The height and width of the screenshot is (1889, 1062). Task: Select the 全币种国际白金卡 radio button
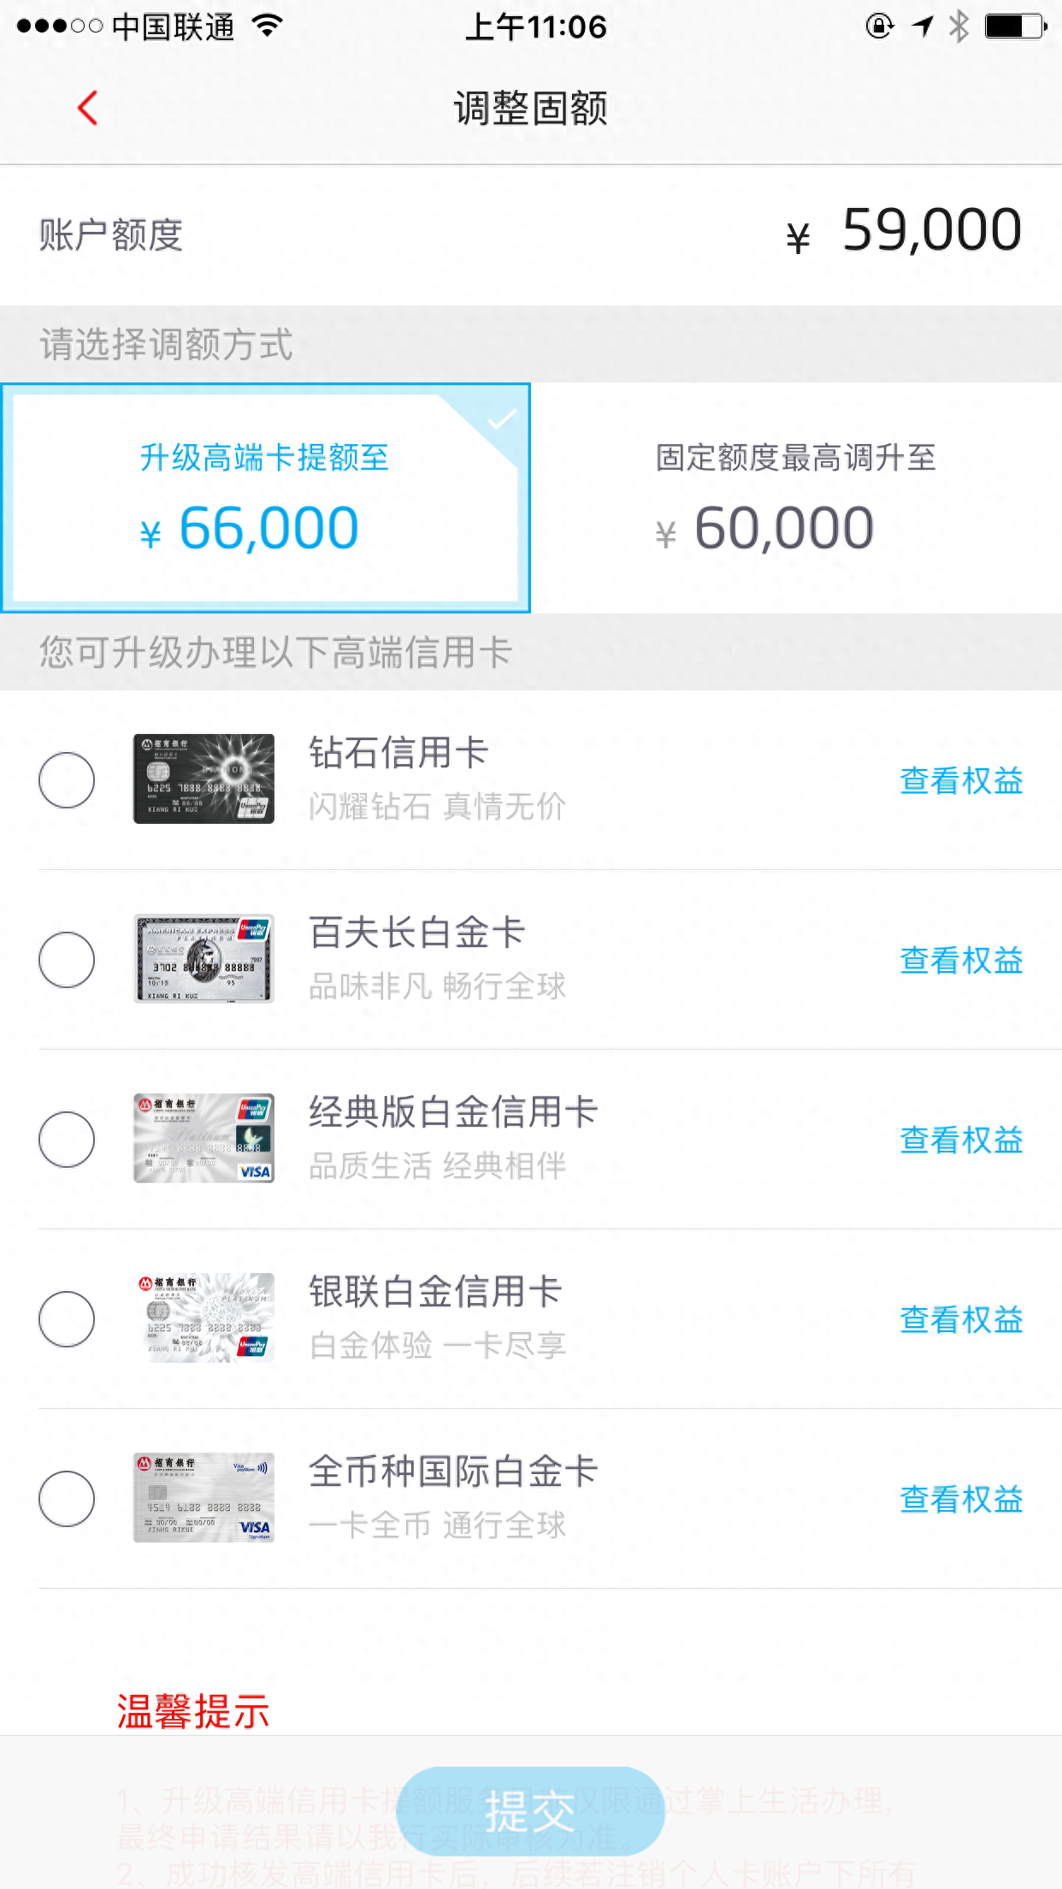(67, 1499)
